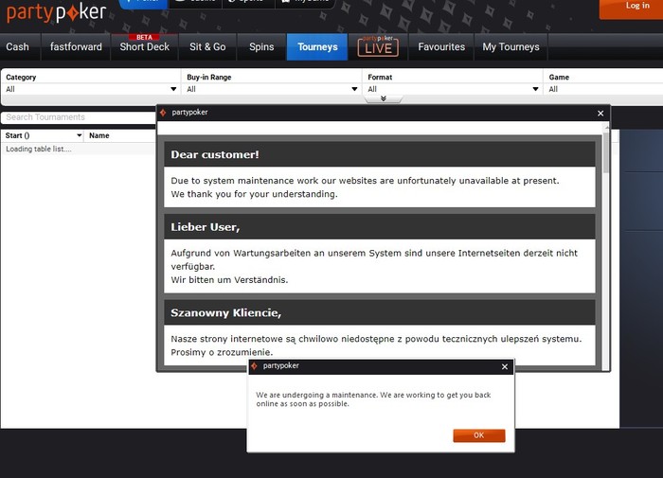Open the Game filter dropdown
The image size is (663, 478).
[x=604, y=89]
